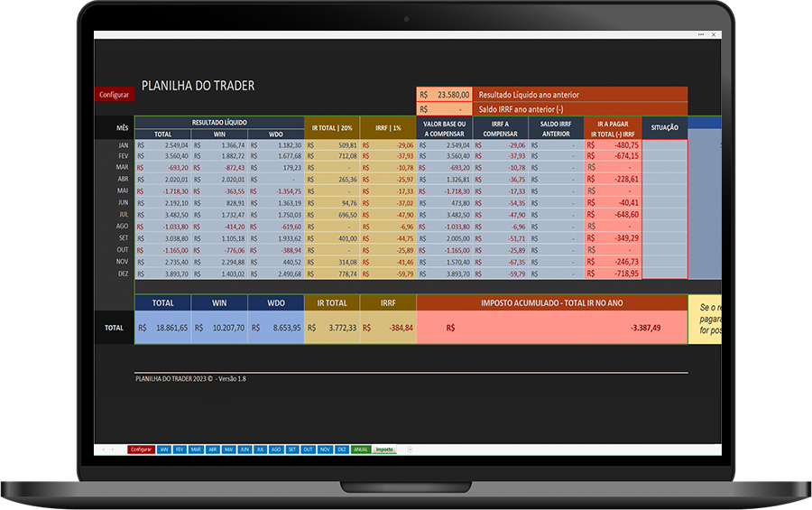Add a new sheet with plus icon

coord(410,449)
